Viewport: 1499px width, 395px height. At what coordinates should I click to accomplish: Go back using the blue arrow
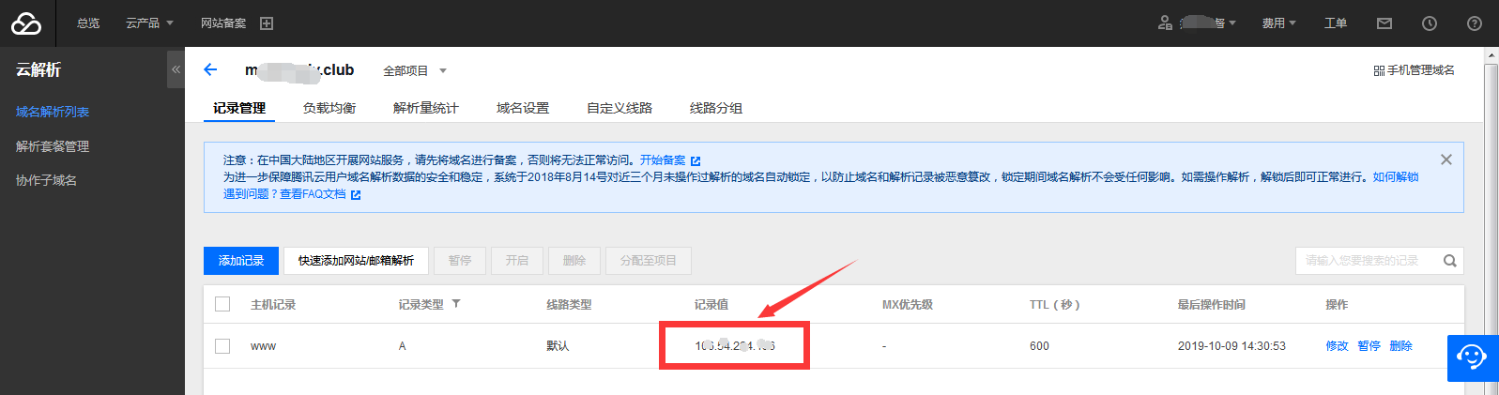(x=210, y=69)
